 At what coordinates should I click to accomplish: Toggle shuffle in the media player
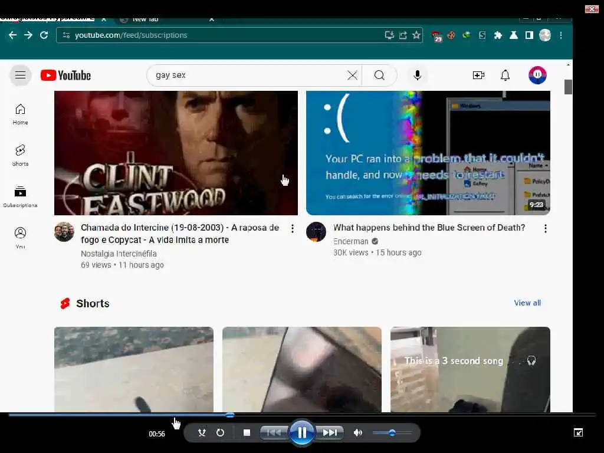(202, 433)
